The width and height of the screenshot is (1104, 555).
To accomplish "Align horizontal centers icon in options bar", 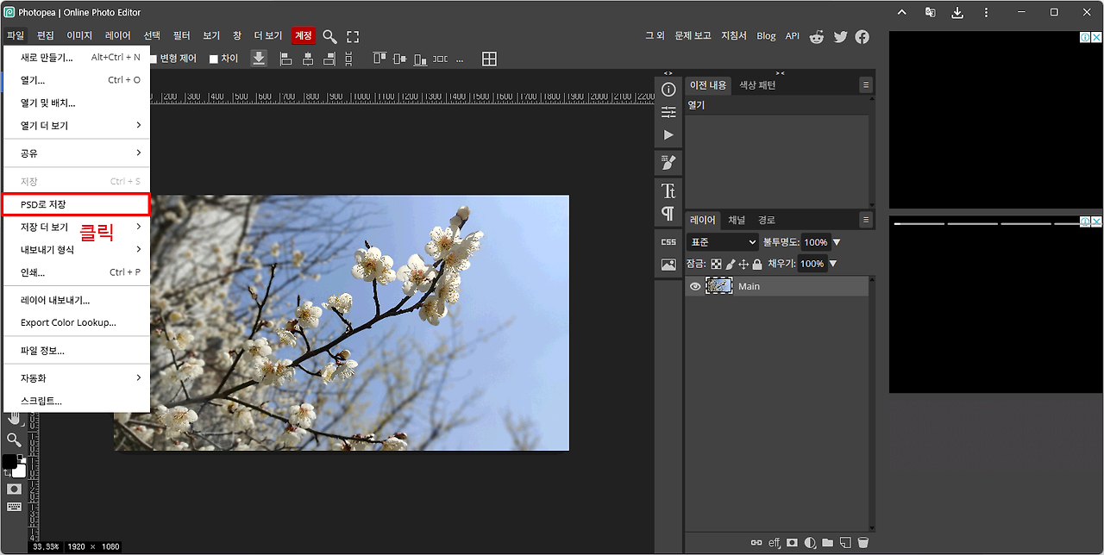I will (x=307, y=59).
